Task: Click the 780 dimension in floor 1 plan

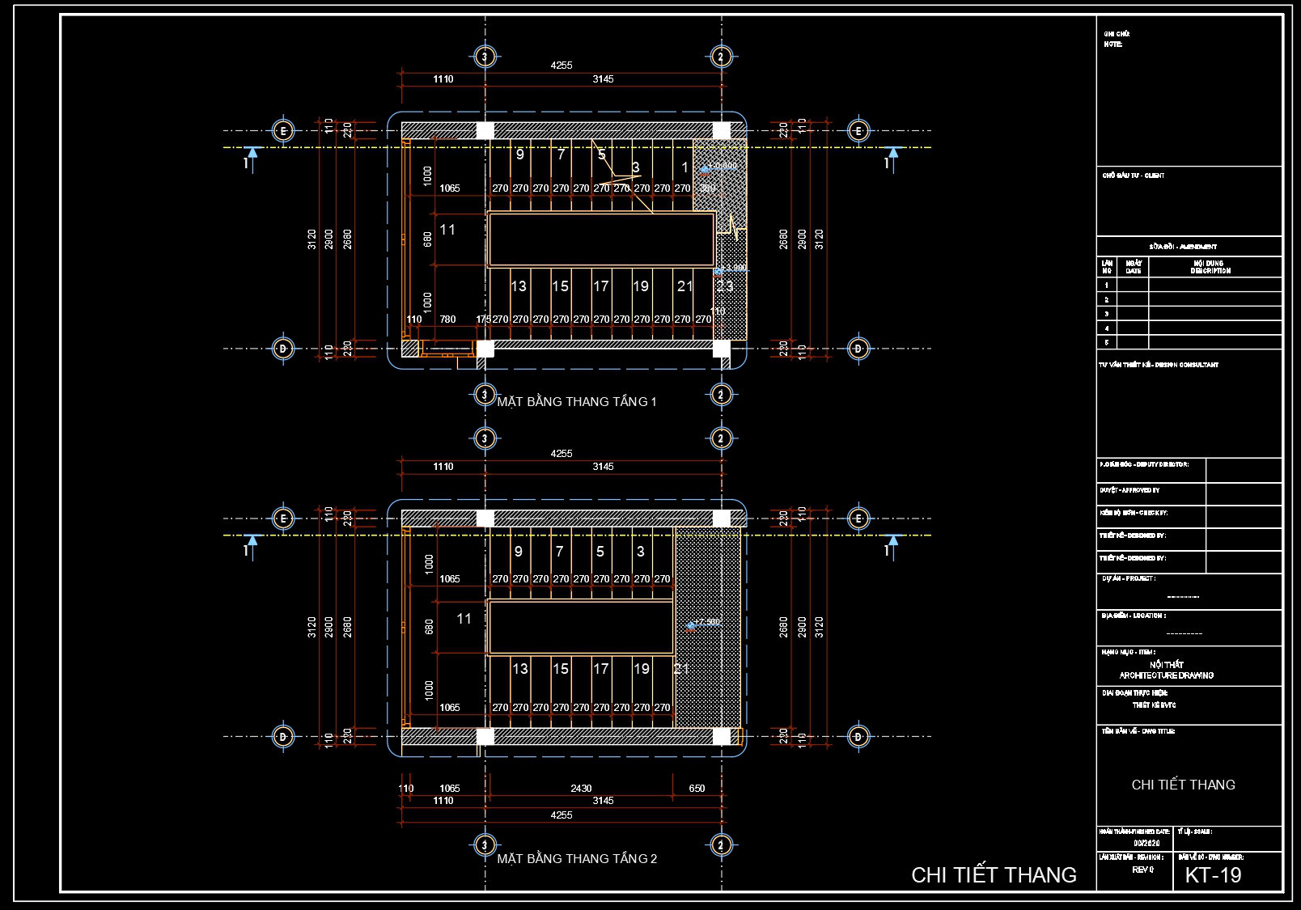Action: pyautogui.click(x=447, y=320)
